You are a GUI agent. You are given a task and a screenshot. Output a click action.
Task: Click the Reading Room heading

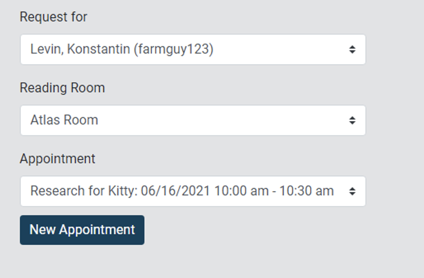tap(62, 87)
